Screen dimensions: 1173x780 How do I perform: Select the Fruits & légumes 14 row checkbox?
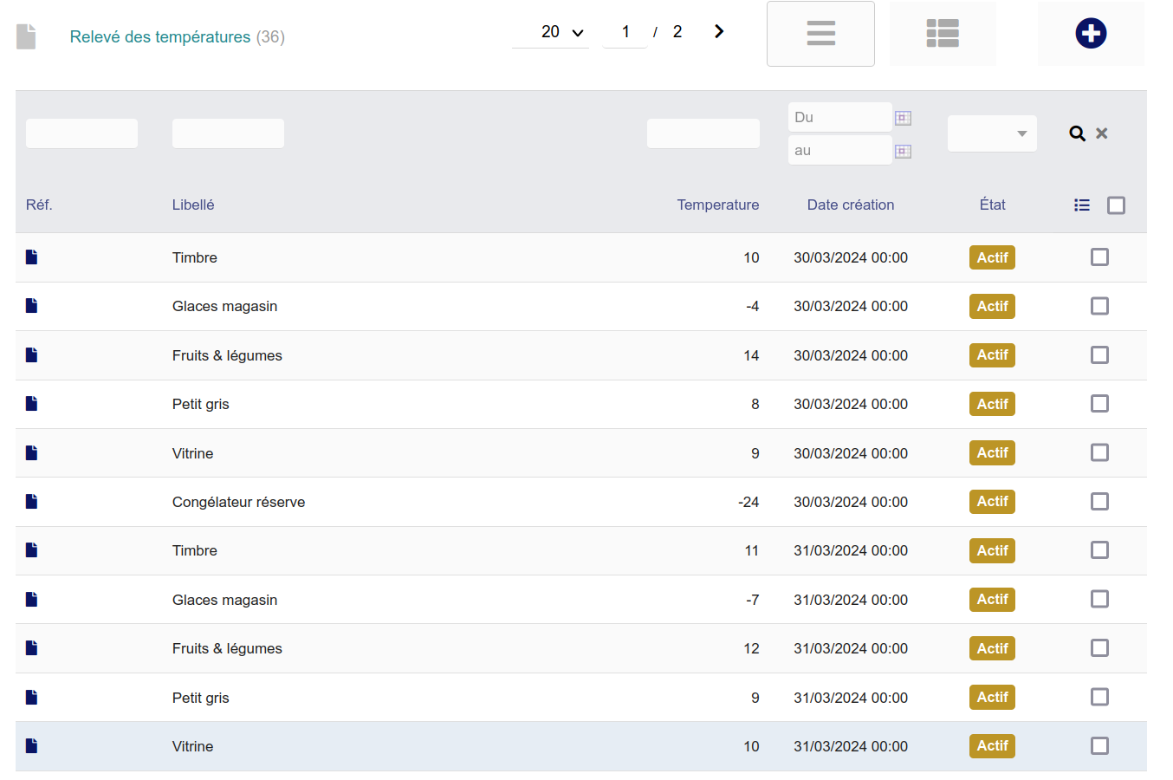[1099, 354]
